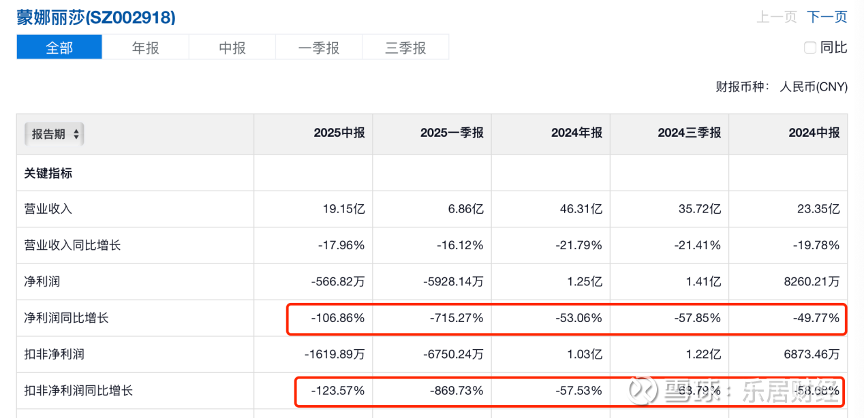
Task: Show the 一季报 tab
Action: (x=319, y=48)
